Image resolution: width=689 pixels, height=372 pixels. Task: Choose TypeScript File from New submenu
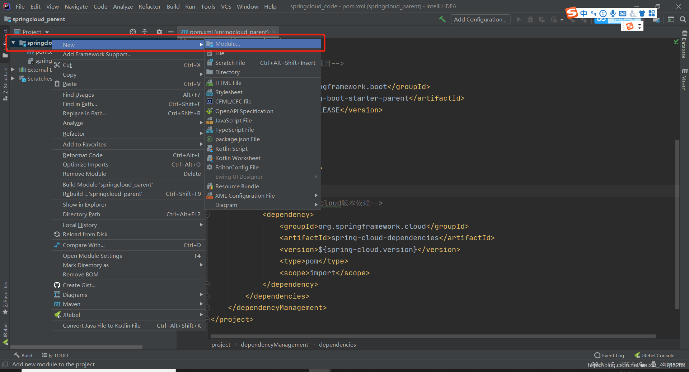coord(263,130)
